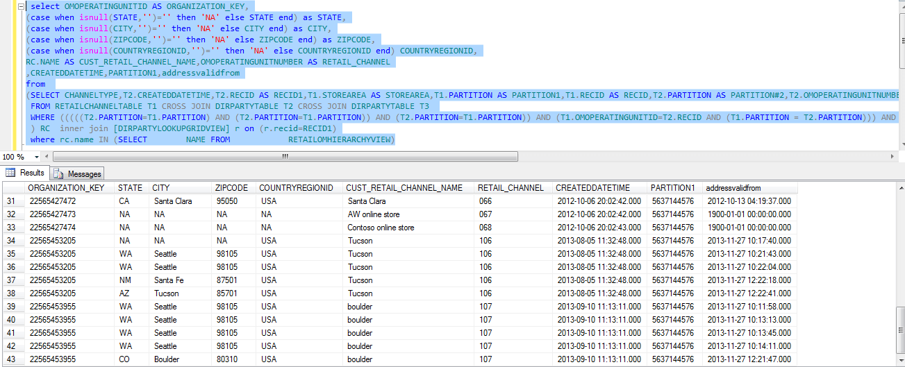The image size is (905, 367).
Task: Click the 2013-11-27 10:13:13.000 cell
Action: click(750, 320)
